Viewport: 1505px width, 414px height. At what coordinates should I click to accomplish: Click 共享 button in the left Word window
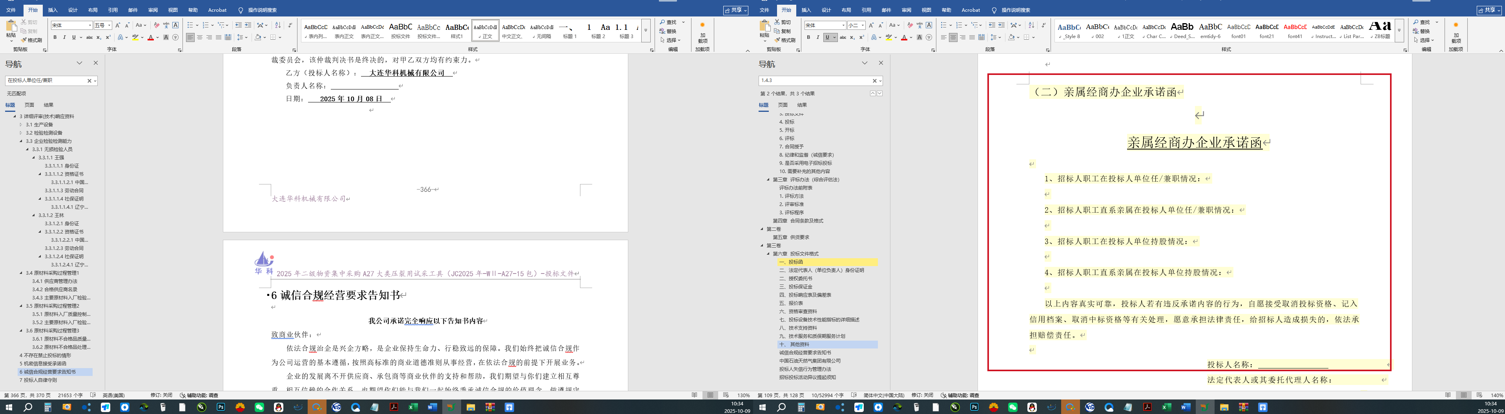pyautogui.click(x=735, y=10)
